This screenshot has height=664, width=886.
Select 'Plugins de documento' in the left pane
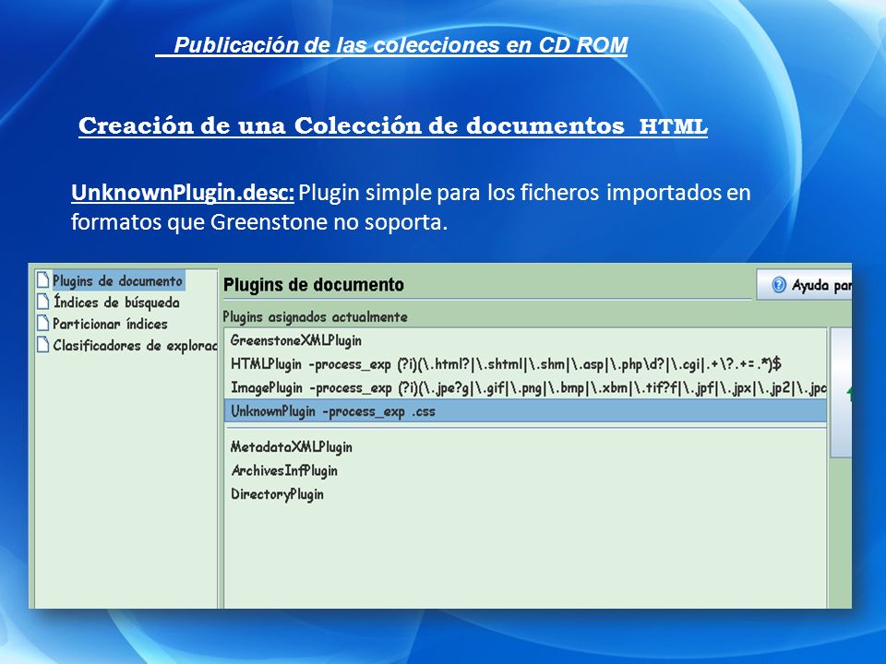[118, 280]
